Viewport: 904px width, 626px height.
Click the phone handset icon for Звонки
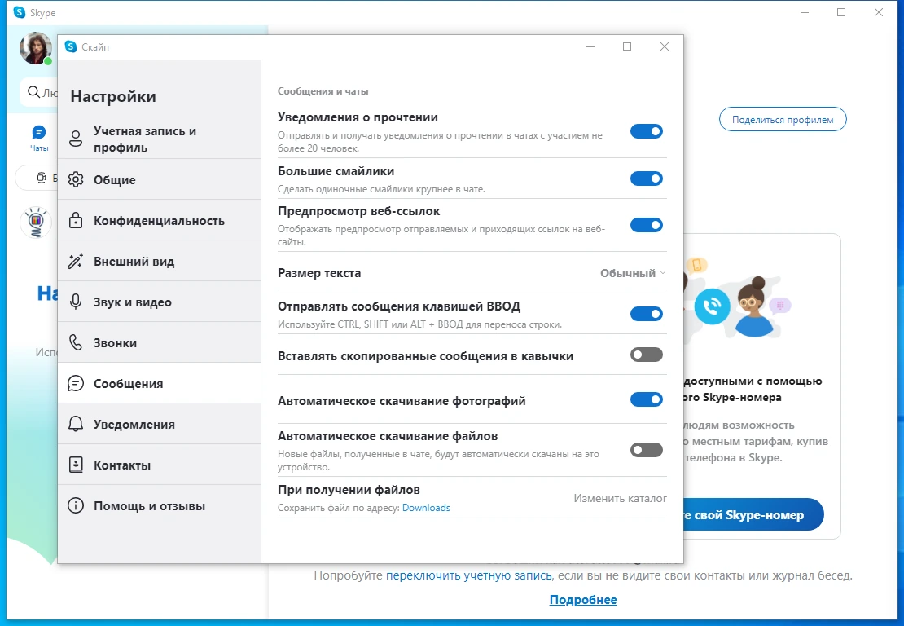point(76,342)
